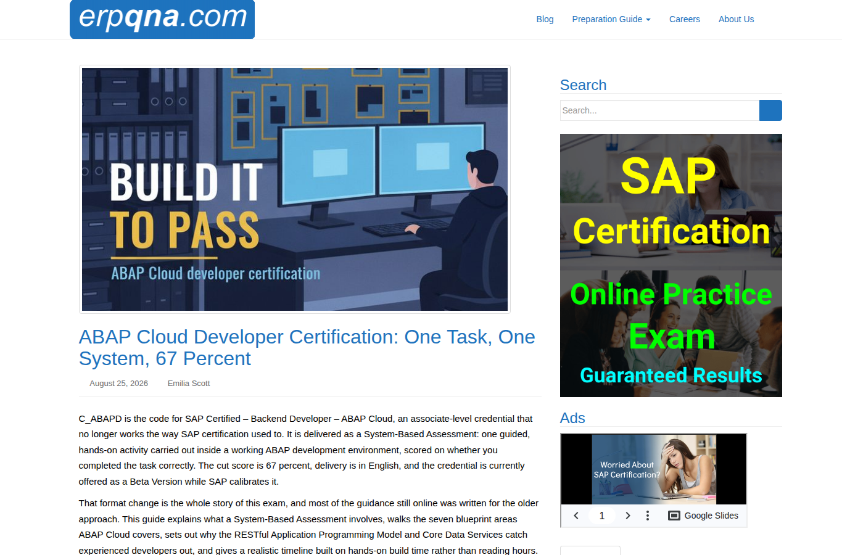Open author Emilia Scott's page
842x555 pixels.
click(x=189, y=384)
